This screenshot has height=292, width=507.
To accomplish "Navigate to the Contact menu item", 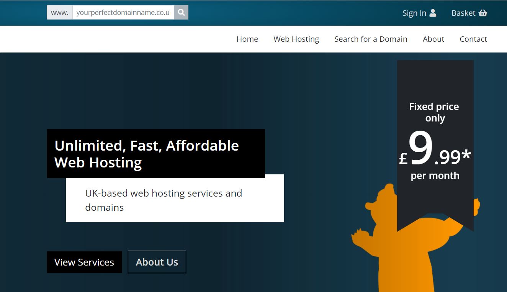I will click(x=473, y=39).
